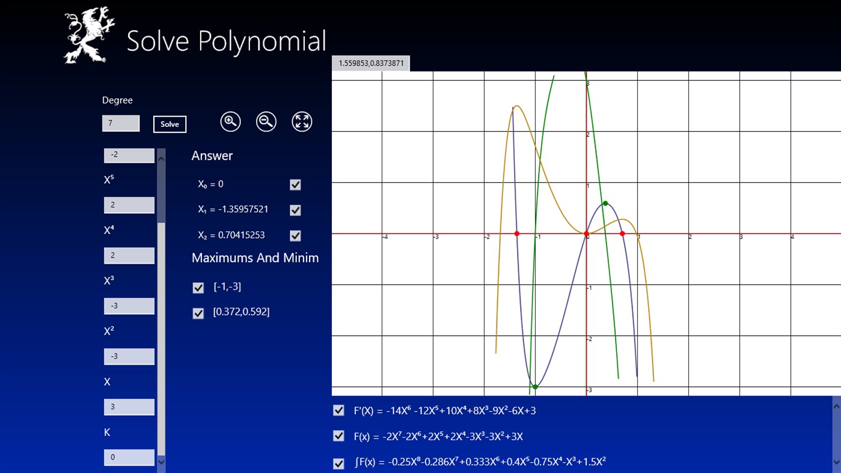Toggle the root X₀ = 0 checkbox
Image resolution: width=841 pixels, height=473 pixels.
[x=295, y=185]
